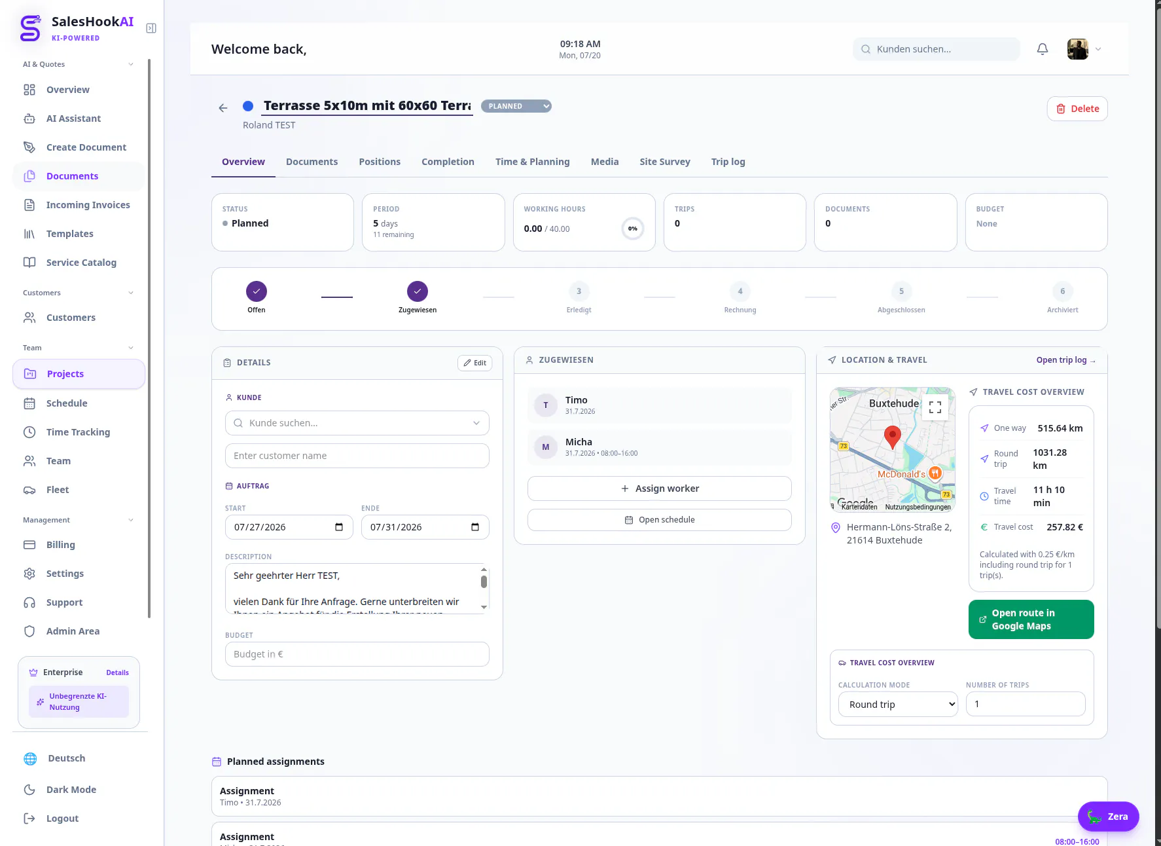
Task: Click the Service Catalog book icon
Action: pos(29,263)
